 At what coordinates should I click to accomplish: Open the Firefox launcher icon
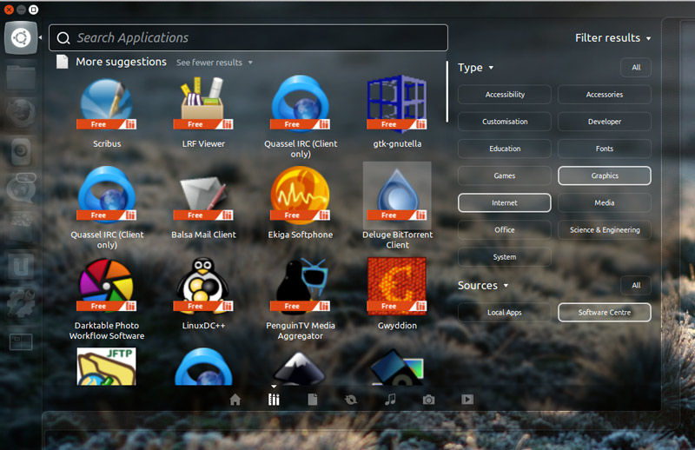pyautogui.click(x=21, y=114)
